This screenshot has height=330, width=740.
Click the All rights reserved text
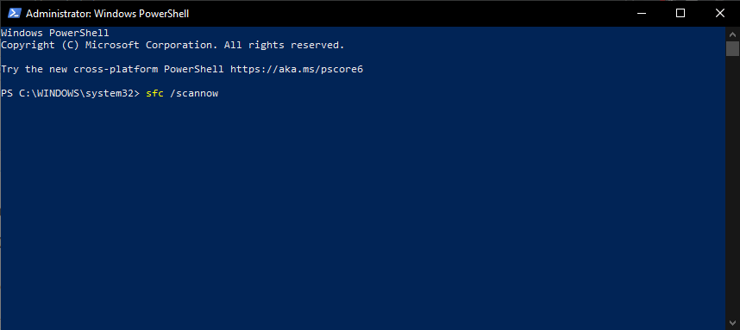click(284, 46)
